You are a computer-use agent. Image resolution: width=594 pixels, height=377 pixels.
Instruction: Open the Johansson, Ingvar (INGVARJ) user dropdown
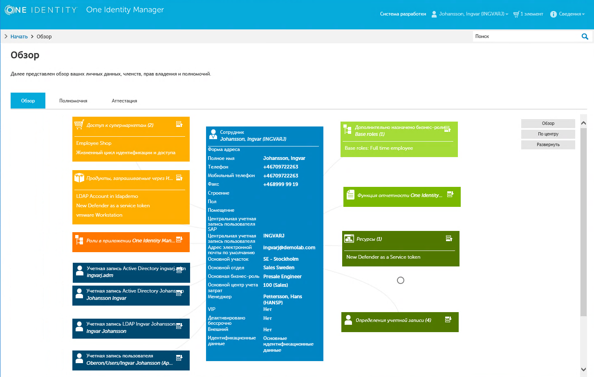tap(473, 14)
